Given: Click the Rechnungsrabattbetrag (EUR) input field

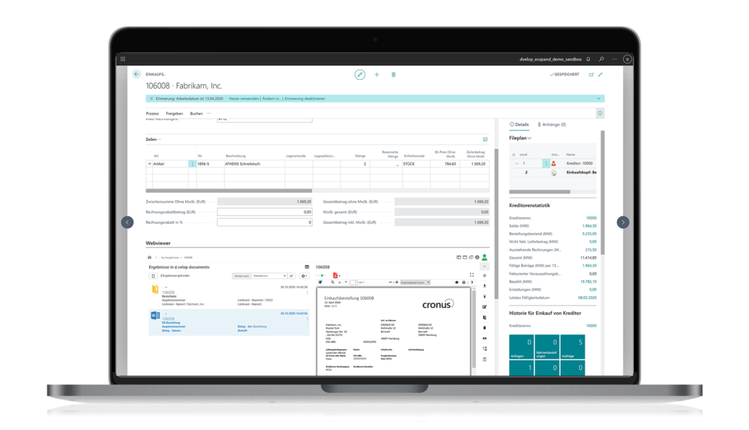Looking at the screenshot, I should point(264,211).
